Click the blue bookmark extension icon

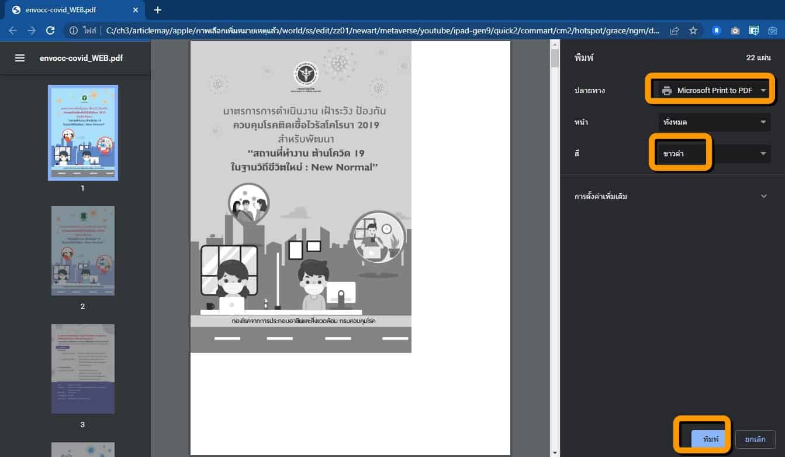click(716, 30)
